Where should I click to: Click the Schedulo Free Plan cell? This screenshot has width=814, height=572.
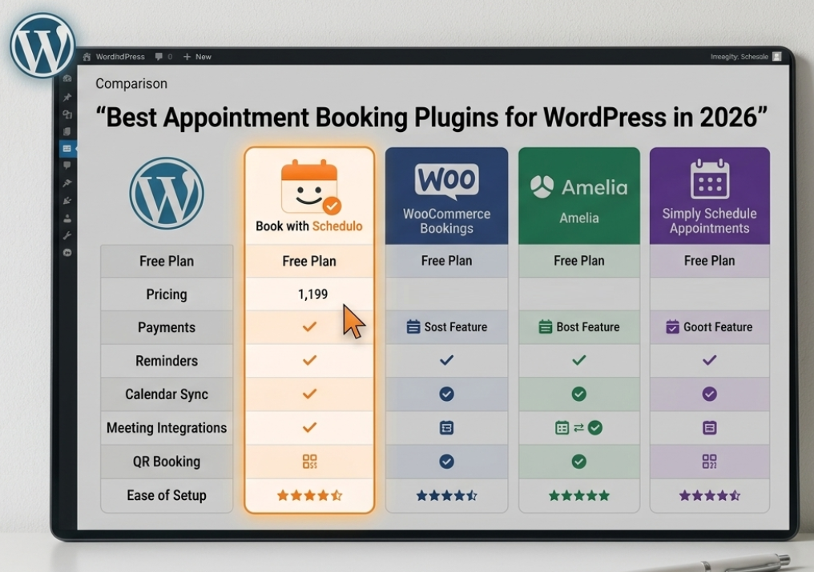coord(309,261)
